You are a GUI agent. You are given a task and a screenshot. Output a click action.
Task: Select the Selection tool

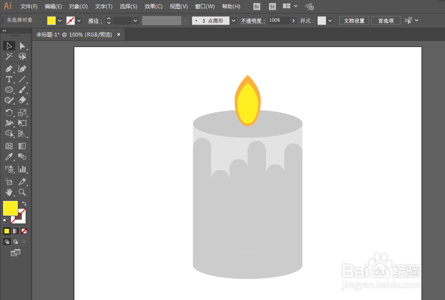(9, 45)
